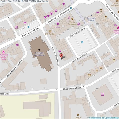Click the Place Jacques Becq street label

tap(72, 89)
